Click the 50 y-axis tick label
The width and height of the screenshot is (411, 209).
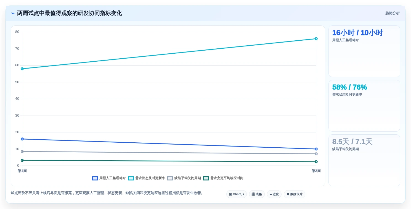click(17, 82)
